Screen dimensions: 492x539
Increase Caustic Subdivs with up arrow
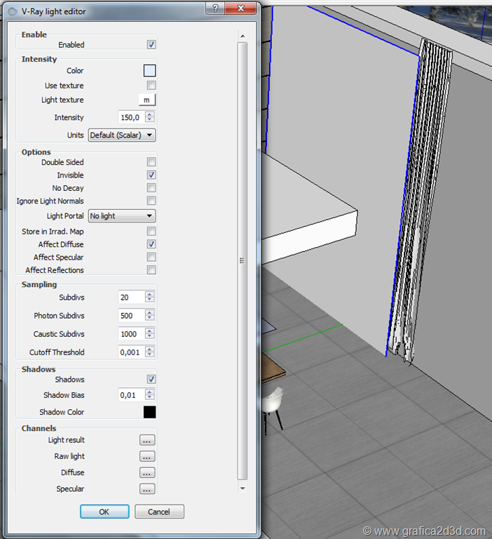150,331
